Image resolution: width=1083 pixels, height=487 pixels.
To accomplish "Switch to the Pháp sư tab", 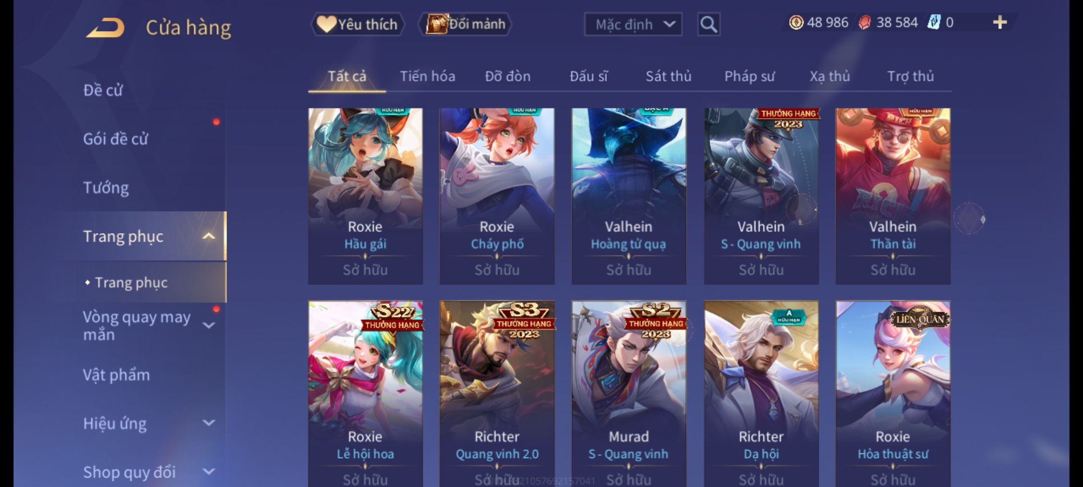I will click(x=750, y=76).
